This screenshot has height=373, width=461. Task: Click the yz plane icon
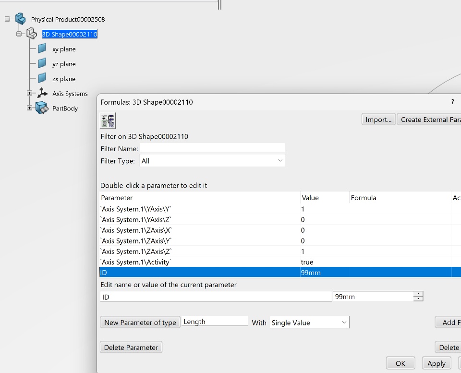click(x=42, y=63)
